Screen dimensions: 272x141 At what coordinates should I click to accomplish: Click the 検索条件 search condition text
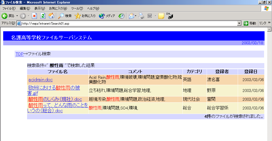[x=61, y=65]
